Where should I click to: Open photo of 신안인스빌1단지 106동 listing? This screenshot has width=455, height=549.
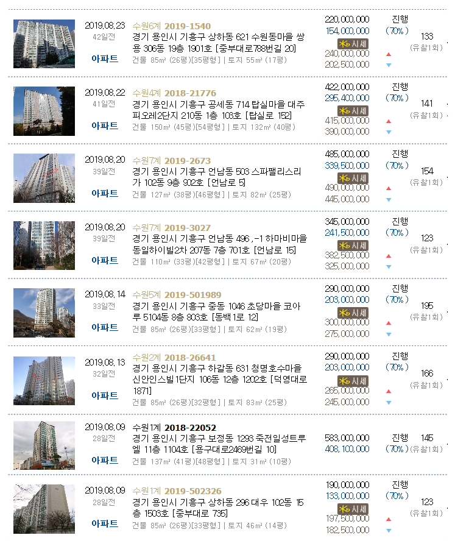click(44, 381)
